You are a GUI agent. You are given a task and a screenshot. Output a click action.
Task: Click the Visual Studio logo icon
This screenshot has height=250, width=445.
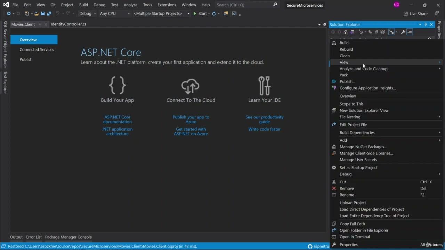tap(6, 5)
